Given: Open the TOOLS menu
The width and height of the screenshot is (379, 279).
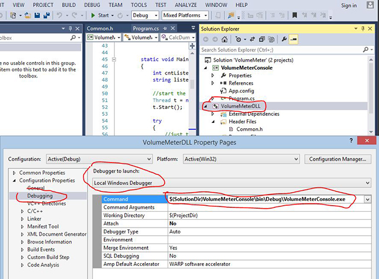Looking at the screenshot, I should [139, 5].
